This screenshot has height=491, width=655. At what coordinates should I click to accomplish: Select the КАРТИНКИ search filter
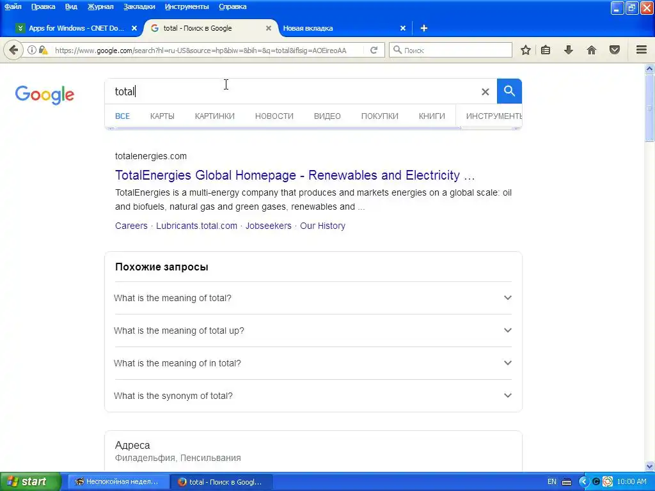(215, 116)
